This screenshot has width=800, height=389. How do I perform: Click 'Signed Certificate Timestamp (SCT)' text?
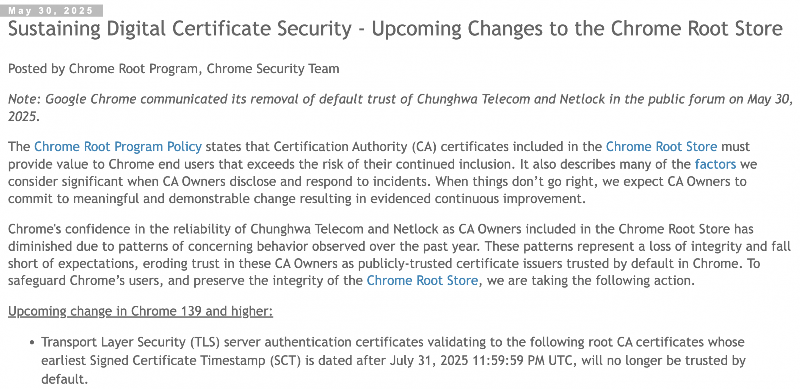[196, 361]
